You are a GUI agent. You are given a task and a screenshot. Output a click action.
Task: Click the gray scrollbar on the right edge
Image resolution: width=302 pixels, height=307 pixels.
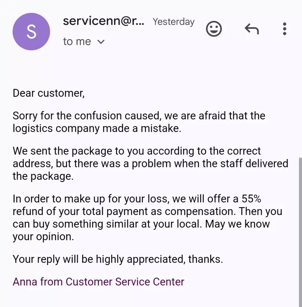click(x=300, y=232)
